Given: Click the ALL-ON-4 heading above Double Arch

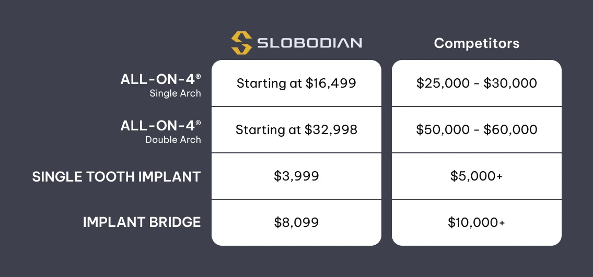Looking at the screenshot, I should (x=157, y=125).
